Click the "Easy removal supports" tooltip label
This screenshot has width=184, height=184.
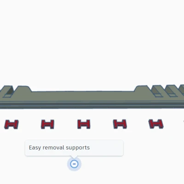(59, 148)
